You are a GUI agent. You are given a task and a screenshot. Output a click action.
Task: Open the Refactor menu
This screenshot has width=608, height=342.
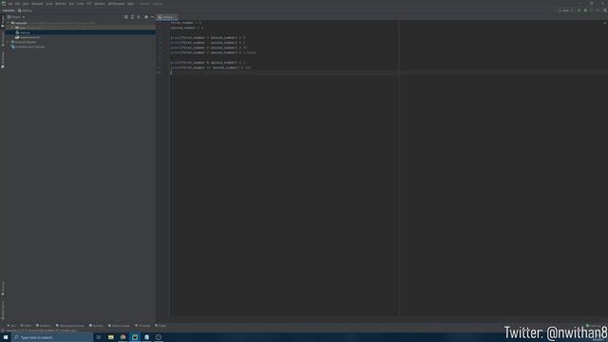coord(61,4)
